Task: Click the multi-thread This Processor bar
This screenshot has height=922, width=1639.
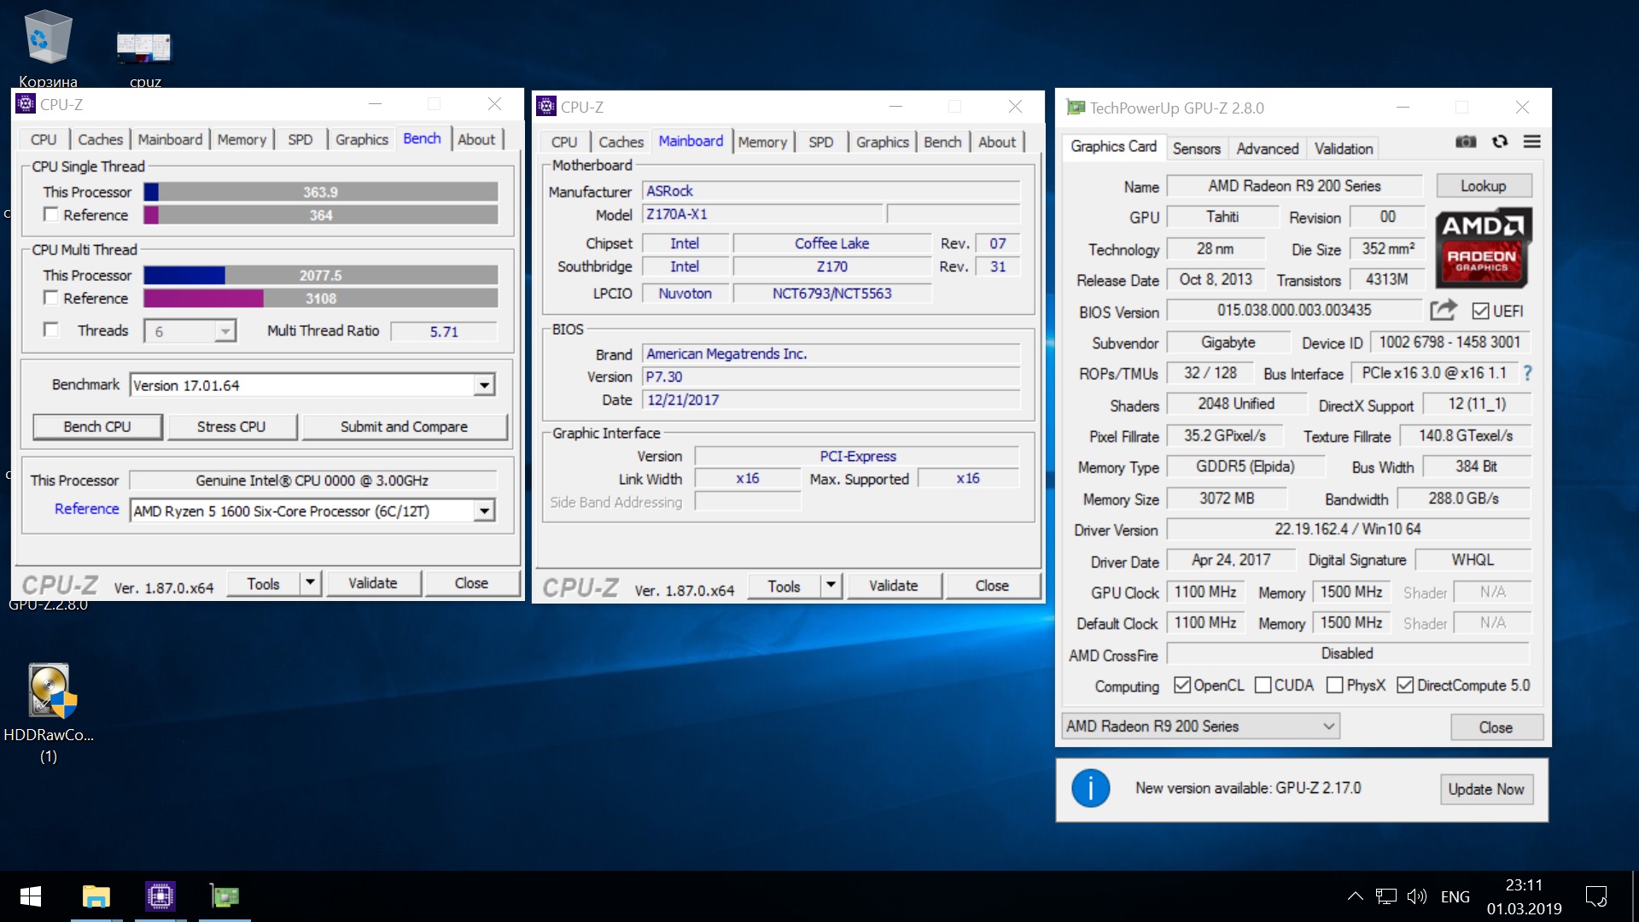Action: (320, 275)
